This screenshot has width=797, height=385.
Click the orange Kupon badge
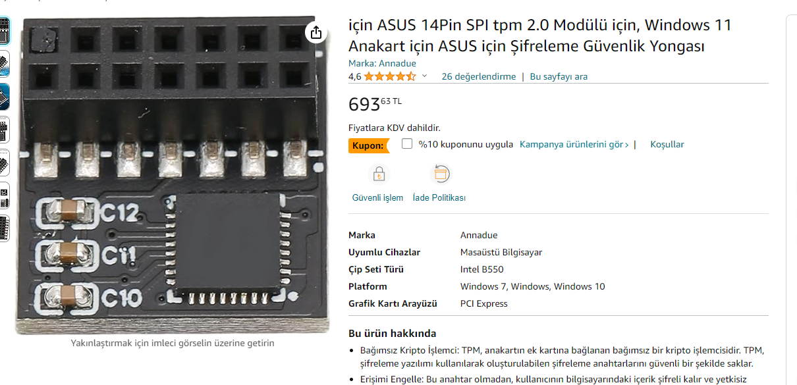(x=368, y=145)
